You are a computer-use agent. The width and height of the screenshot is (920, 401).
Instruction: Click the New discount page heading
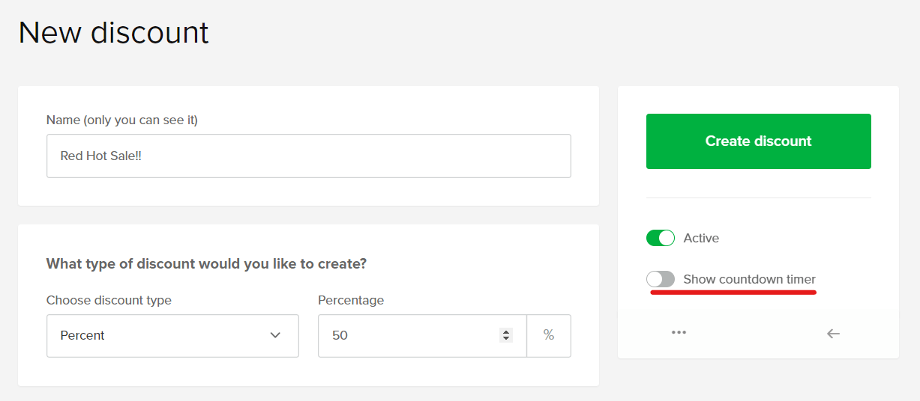pos(114,33)
